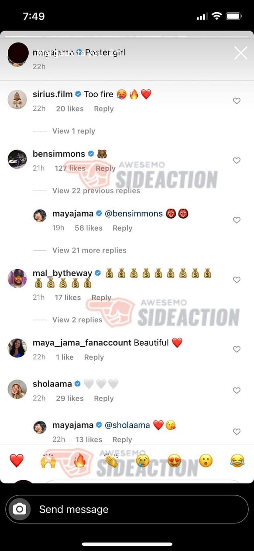Send the crying face reaction
Screen dimensions: 254x551
tap(143, 460)
